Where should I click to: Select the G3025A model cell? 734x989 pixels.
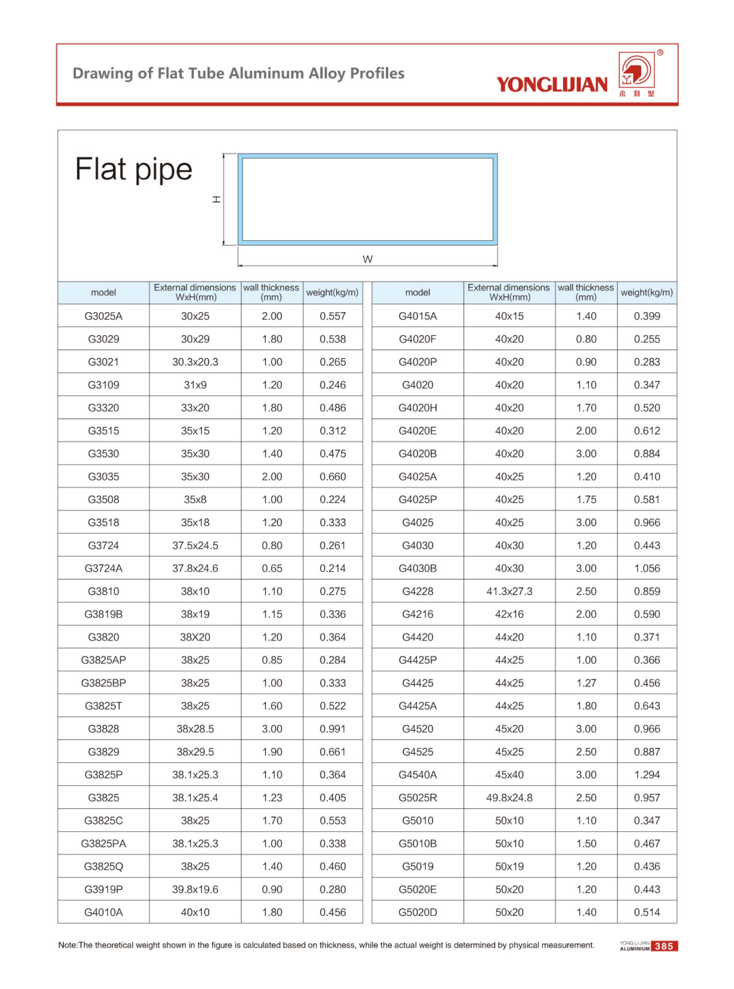(104, 316)
